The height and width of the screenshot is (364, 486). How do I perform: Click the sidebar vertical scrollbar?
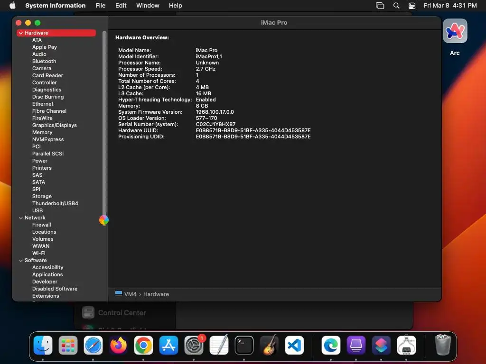[x=104, y=124]
